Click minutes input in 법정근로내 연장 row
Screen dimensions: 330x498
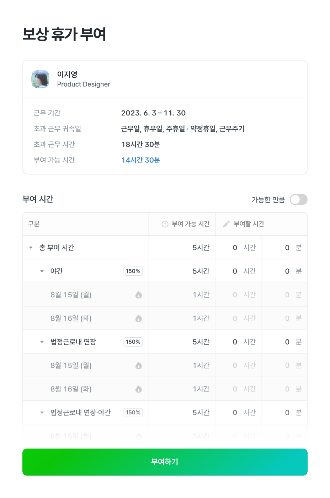(287, 342)
